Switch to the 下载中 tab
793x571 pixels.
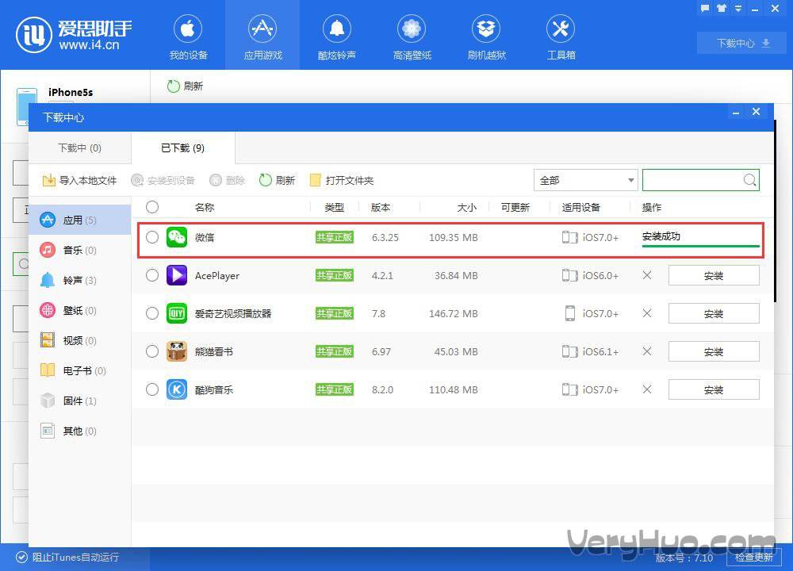79,148
